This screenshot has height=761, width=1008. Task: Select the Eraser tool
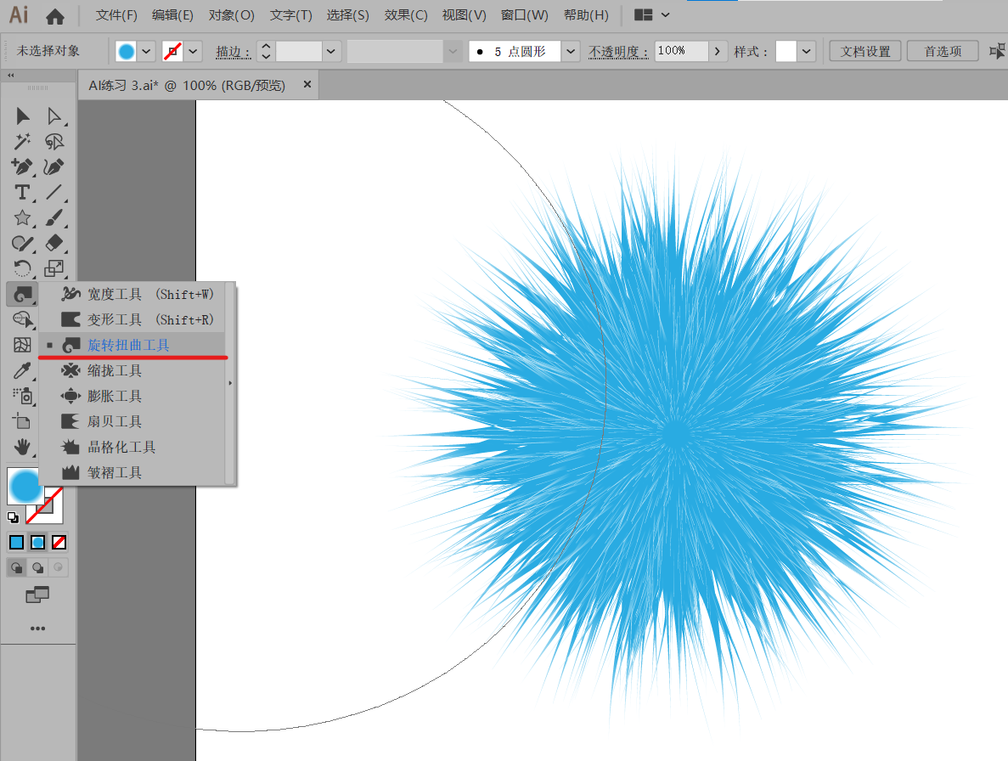(x=54, y=243)
